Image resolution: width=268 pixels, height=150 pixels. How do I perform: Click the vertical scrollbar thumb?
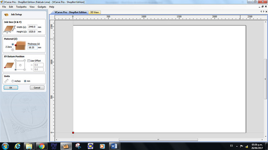point(265,79)
